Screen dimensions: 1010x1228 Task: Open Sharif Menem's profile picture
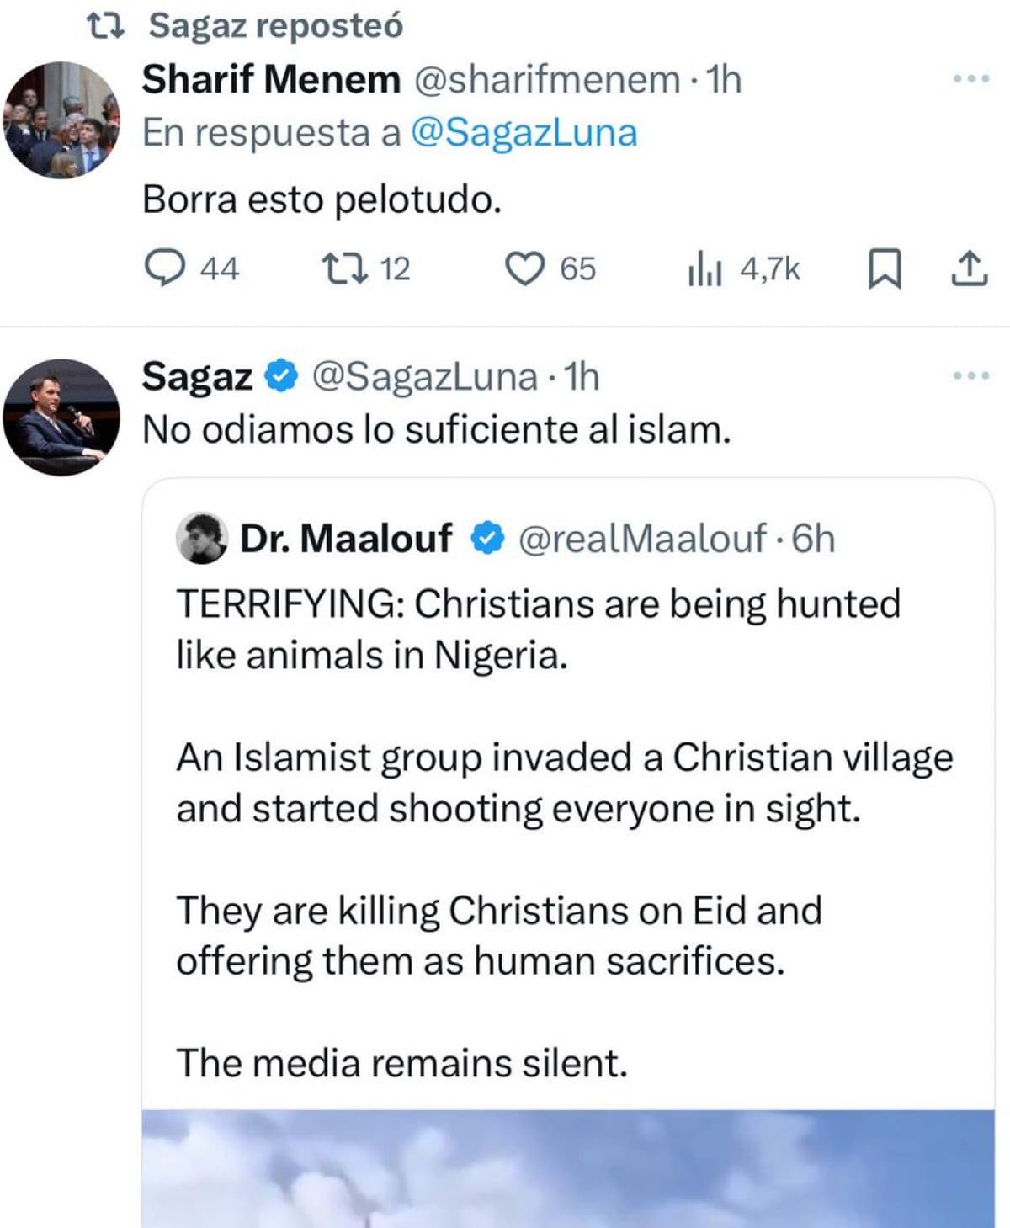61,120
